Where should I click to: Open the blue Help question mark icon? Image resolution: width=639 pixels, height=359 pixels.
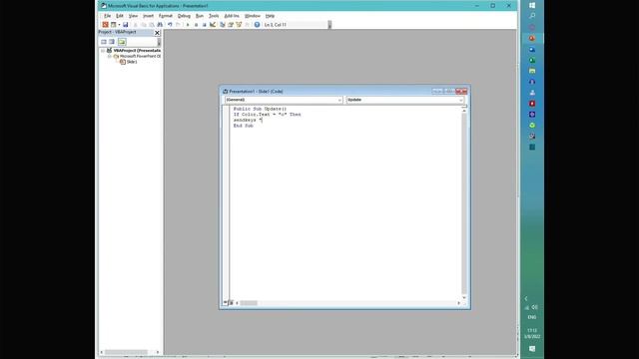point(257,25)
